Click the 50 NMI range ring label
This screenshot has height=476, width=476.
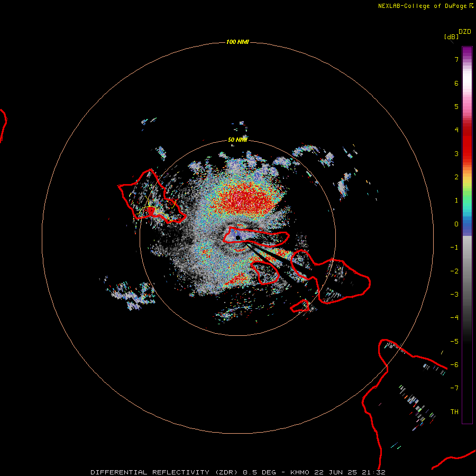237,140
